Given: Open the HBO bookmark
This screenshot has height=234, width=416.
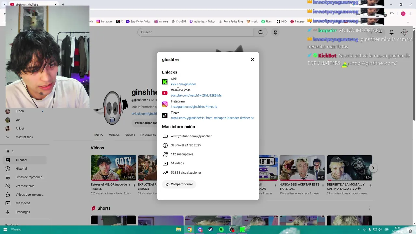Looking at the screenshot, I should click(x=281, y=22).
